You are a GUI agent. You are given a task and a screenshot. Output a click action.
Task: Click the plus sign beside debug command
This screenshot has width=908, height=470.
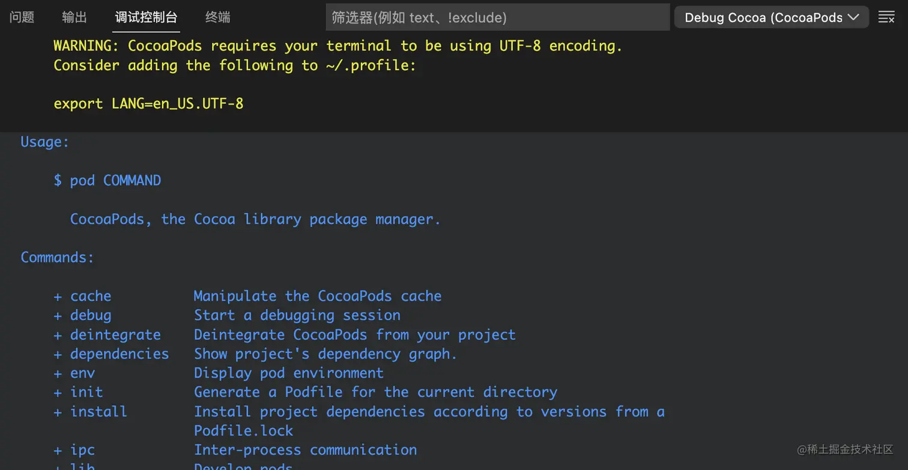point(58,316)
